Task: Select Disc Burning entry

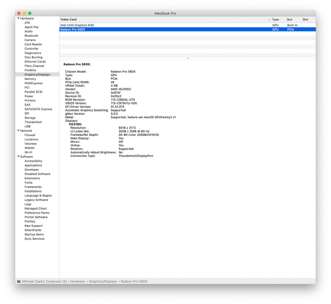Action: pyautogui.click(x=33, y=57)
